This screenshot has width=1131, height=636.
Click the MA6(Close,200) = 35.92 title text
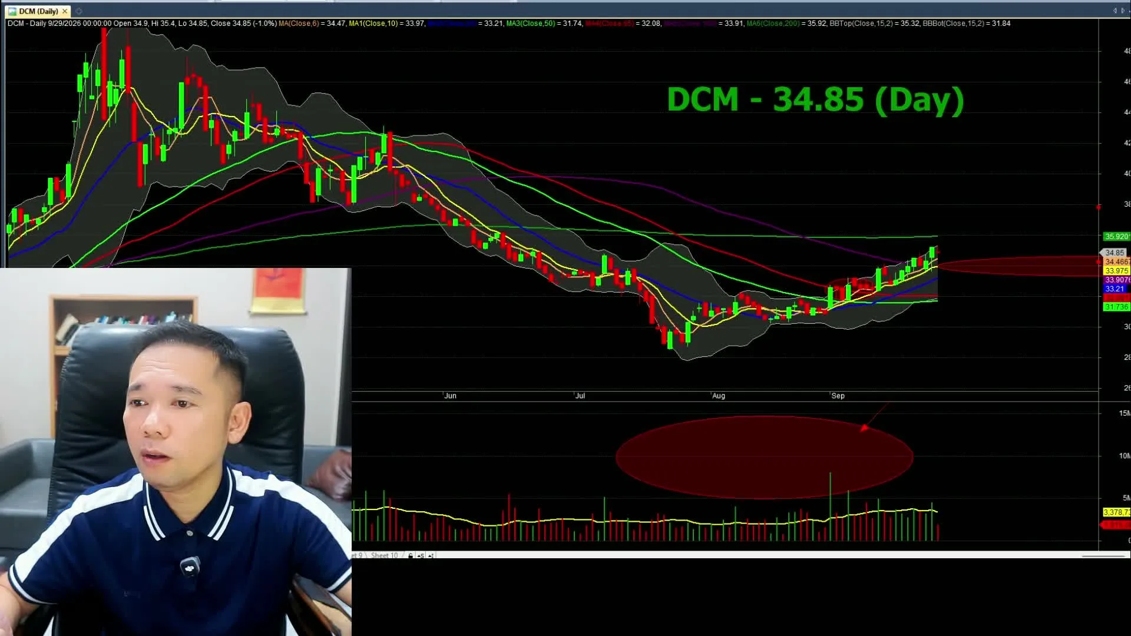(786, 24)
